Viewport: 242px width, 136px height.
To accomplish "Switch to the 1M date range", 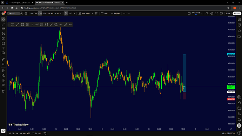I will 17,134.
